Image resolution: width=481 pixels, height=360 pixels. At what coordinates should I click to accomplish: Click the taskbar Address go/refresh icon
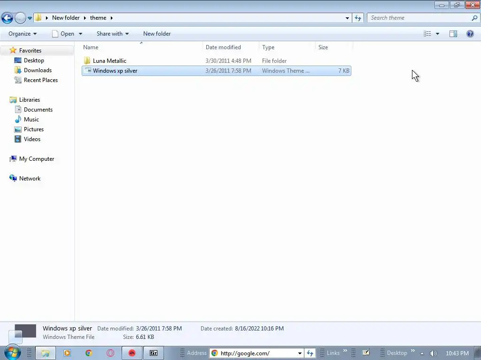[x=310, y=353]
